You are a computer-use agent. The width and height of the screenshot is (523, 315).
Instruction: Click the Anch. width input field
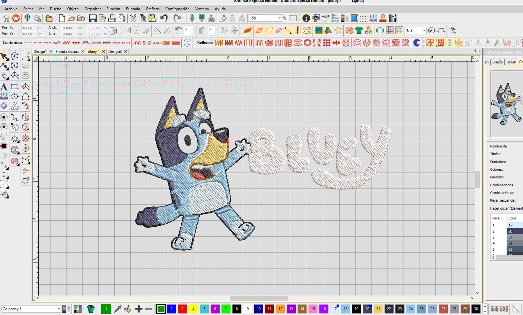point(69,28)
